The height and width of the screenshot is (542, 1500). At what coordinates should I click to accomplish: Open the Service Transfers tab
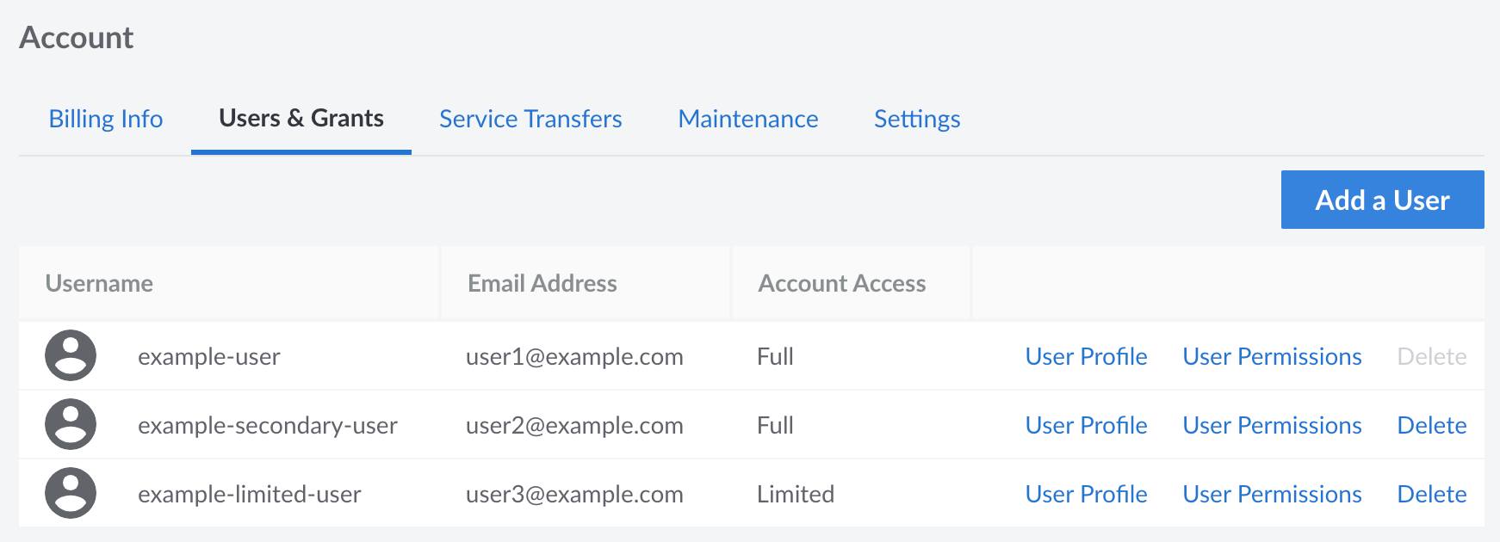(x=530, y=119)
